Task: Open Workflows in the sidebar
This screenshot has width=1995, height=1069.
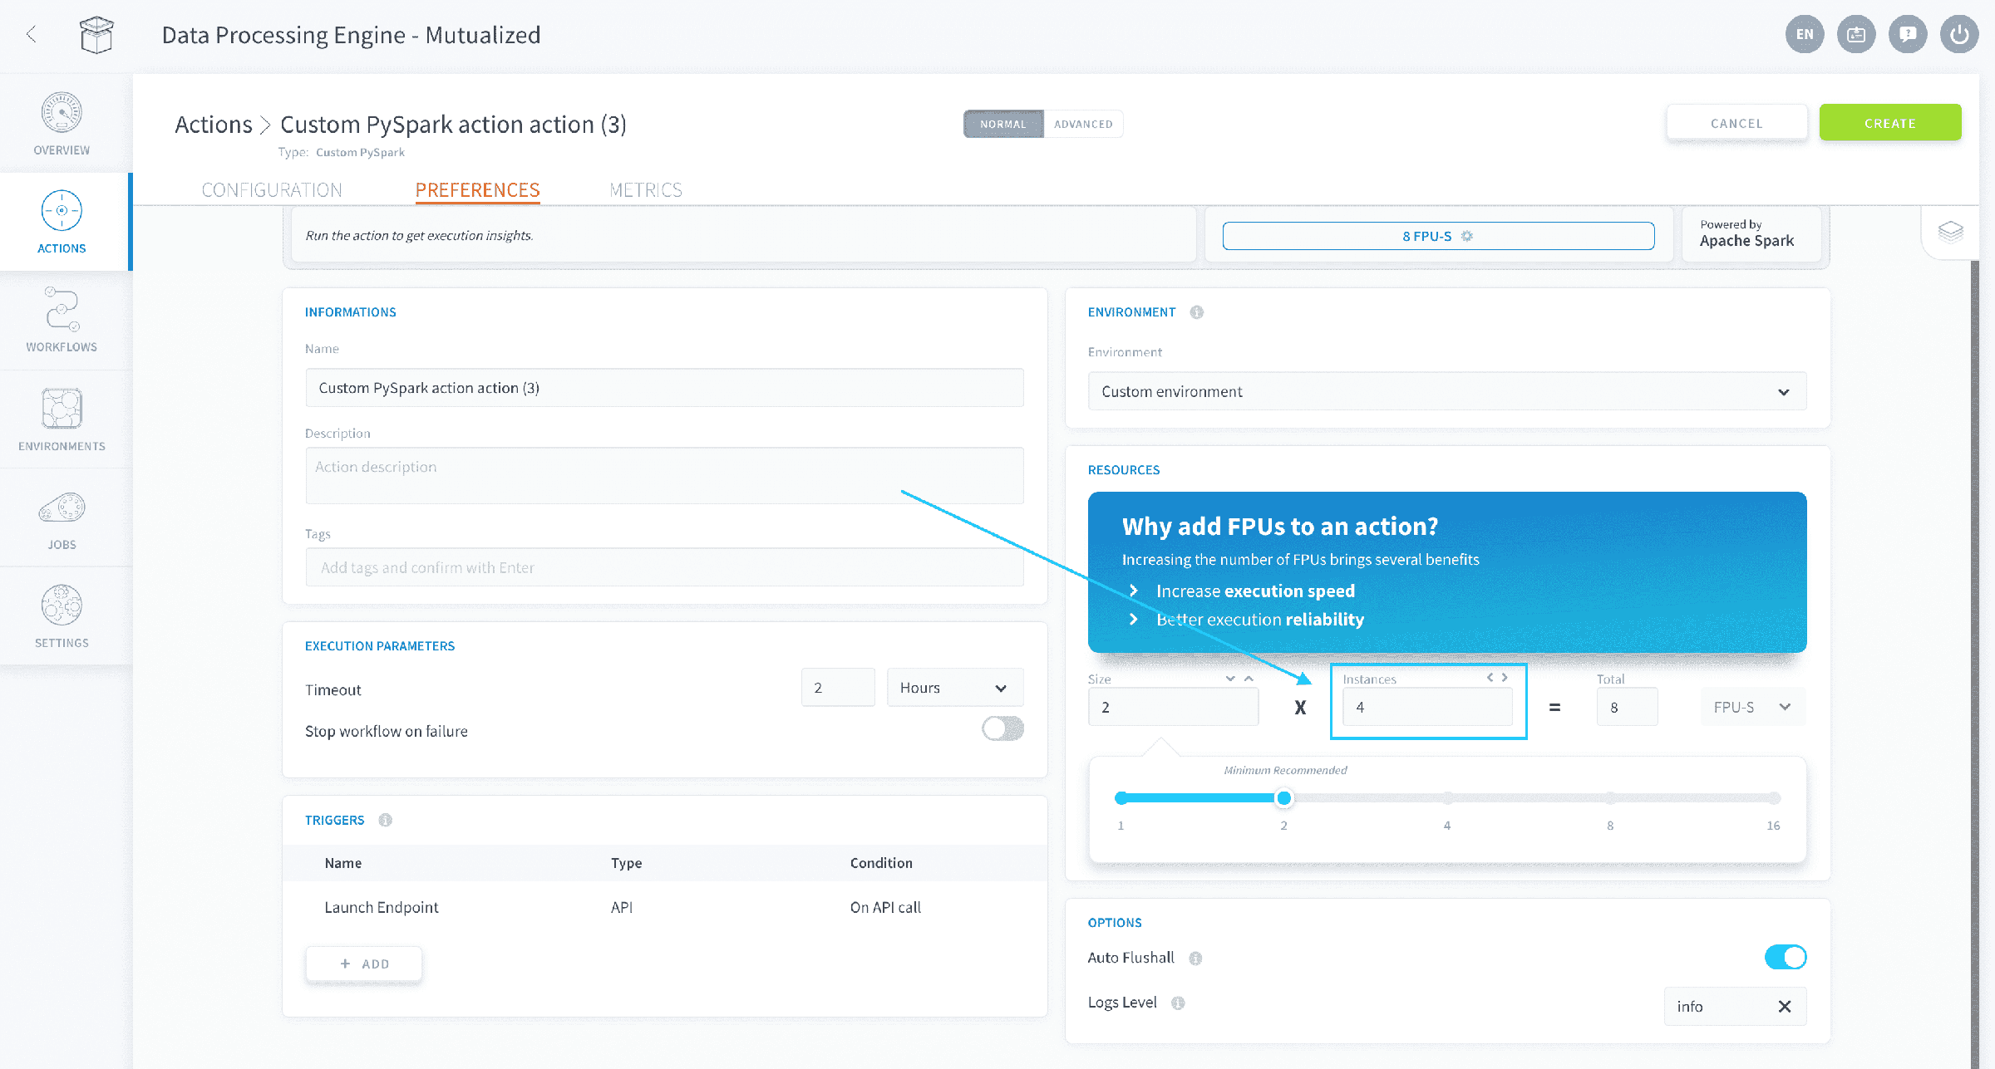Action: tap(62, 321)
